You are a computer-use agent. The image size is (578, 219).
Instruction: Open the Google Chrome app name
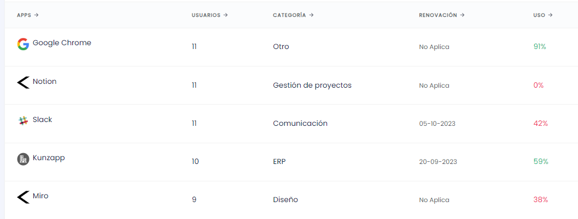coord(62,42)
